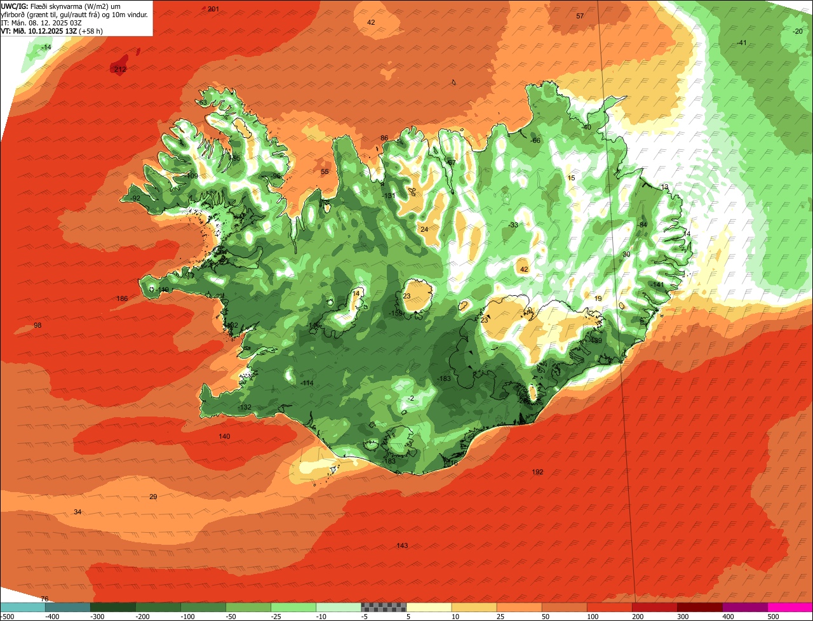Select the legend swatch between -300 and -200
813x621 pixels.
pos(113,607)
